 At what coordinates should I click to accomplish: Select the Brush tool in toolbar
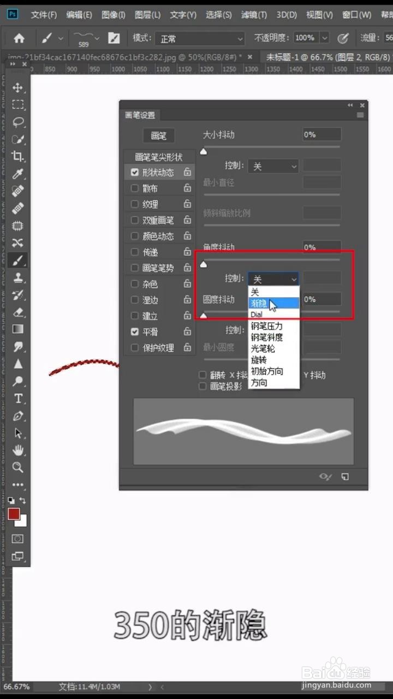pyautogui.click(x=18, y=260)
